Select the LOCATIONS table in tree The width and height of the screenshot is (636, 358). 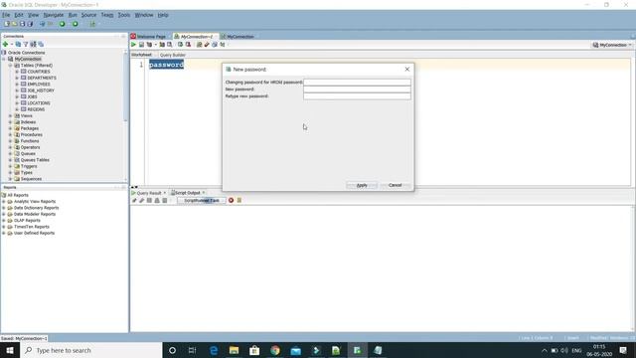click(39, 103)
